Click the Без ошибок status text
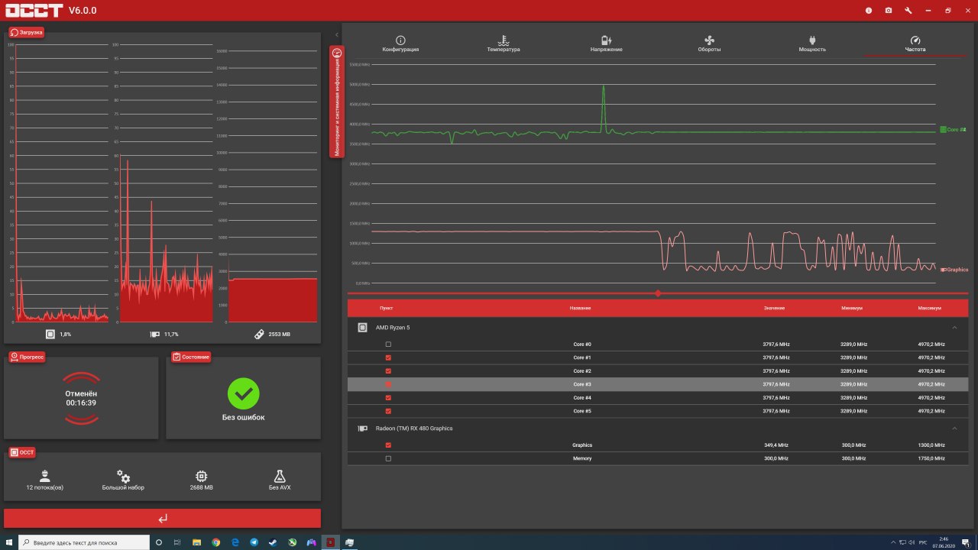The width and height of the screenshot is (978, 550). (x=244, y=417)
